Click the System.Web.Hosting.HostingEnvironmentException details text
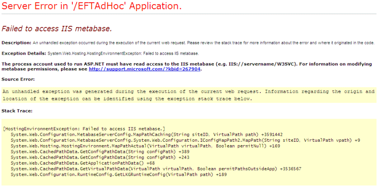 123,53
